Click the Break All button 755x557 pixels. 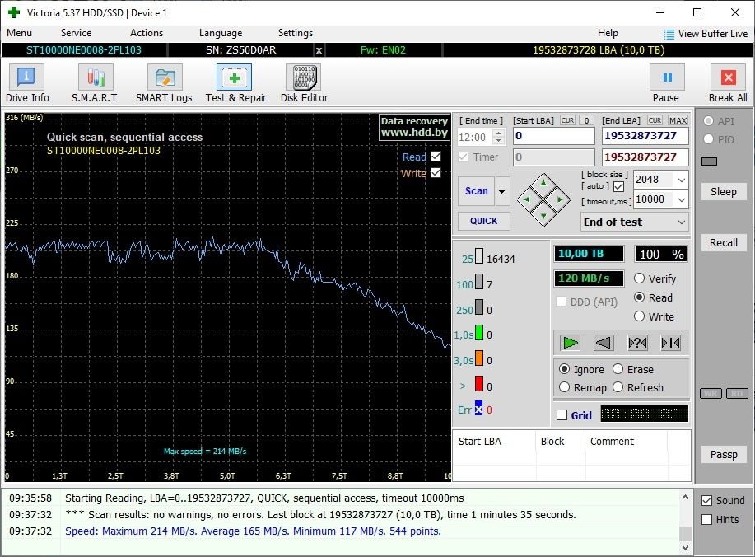coord(728,83)
